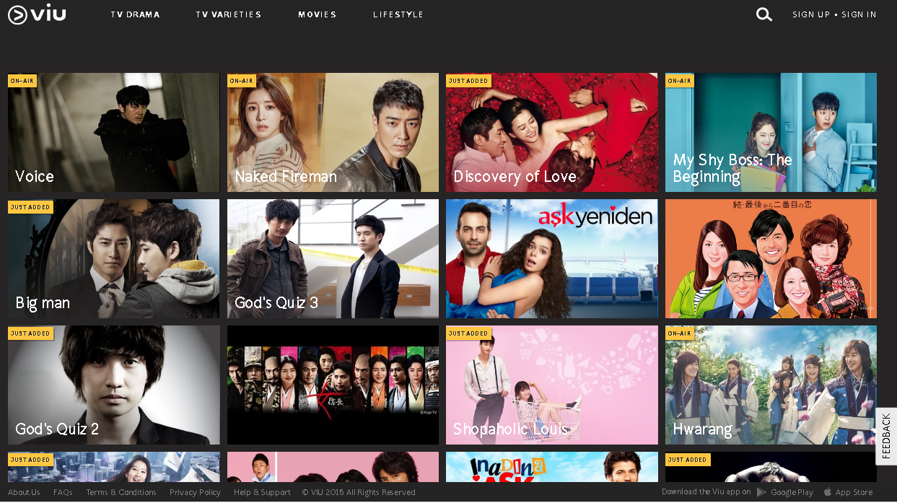This screenshot has height=503, width=897.
Task: Click the 'God's Quiz 2' title text
Action: [57, 429]
